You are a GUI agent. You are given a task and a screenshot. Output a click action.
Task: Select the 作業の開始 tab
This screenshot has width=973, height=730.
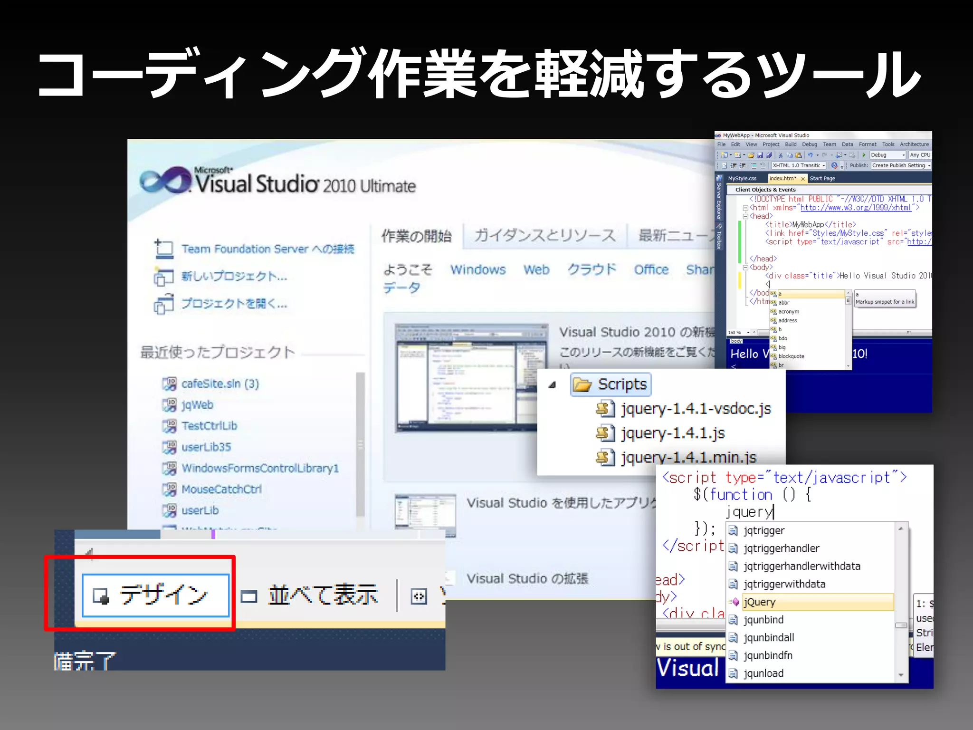tap(416, 236)
